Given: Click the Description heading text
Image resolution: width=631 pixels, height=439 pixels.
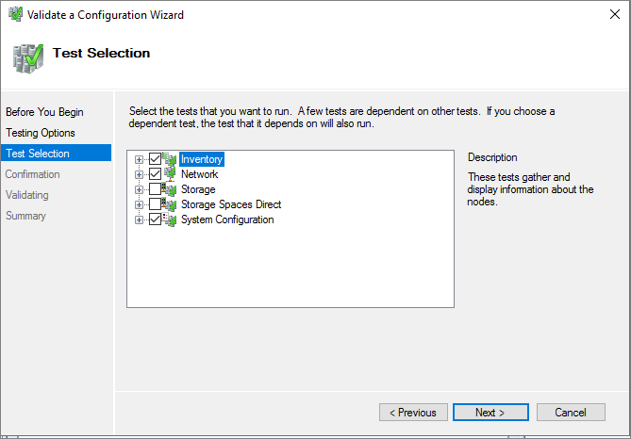Looking at the screenshot, I should [492, 157].
